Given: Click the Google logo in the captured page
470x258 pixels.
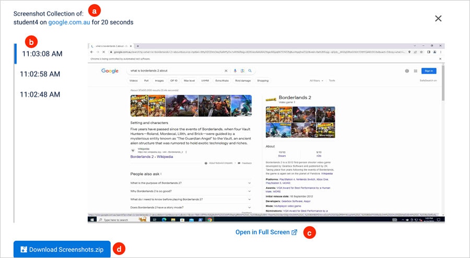Looking at the screenshot, I should coord(110,71).
